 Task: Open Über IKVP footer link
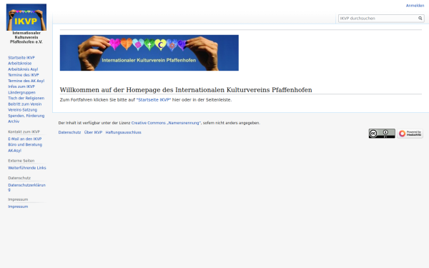[x=93, y=132]
